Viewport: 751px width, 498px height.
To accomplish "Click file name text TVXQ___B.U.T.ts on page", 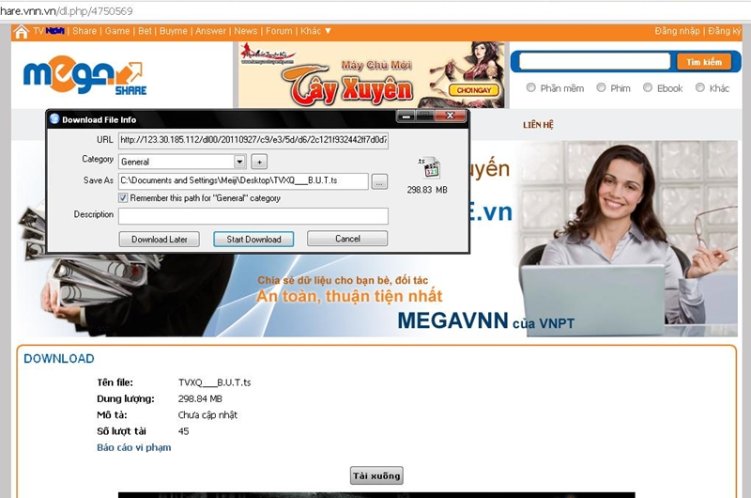I will click(215, 382).
